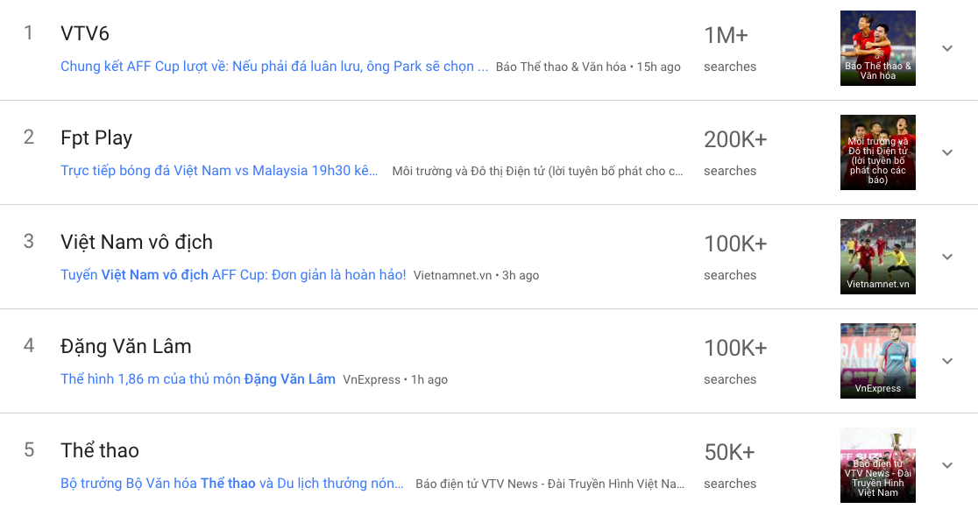Open the Chung kết AFF Cup lượt về article
Screen dimensions: 978x516
[x=274, y=67]
